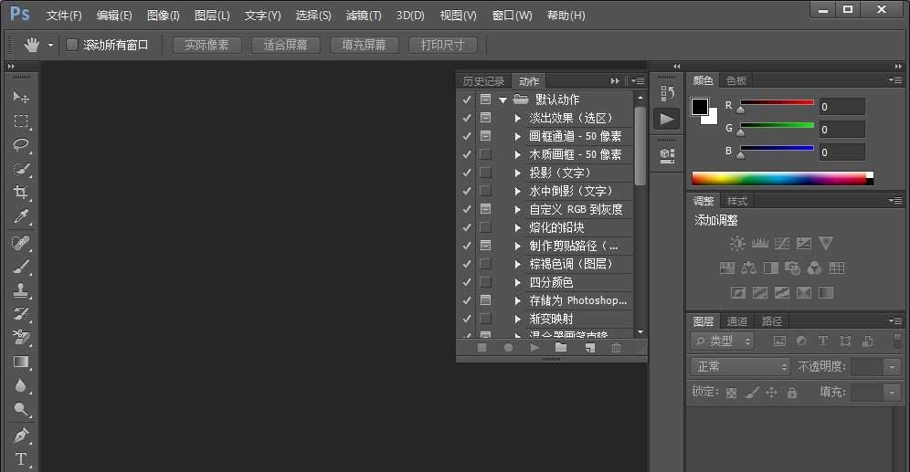Select the Eraser tool
Viewport: 910px width, 472px height.
point(21,338)
